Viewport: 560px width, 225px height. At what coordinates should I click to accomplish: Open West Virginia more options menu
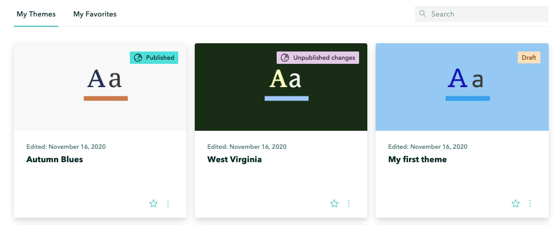pos(349,203)
